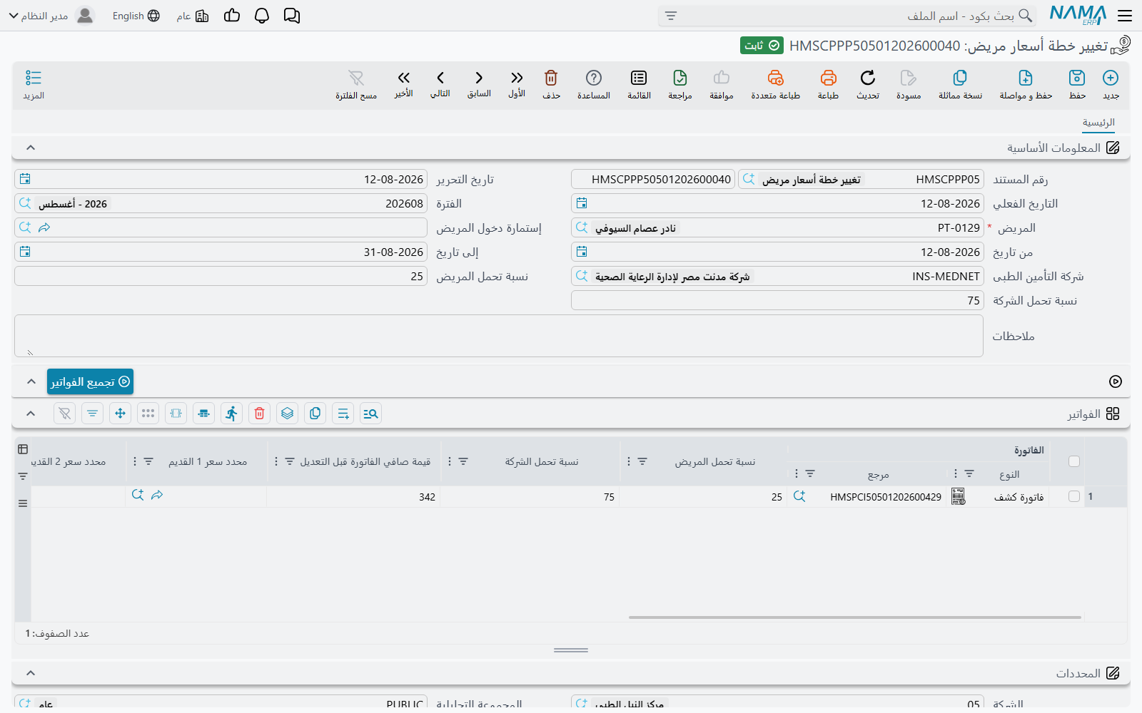Tick the checkbox for invoice row 1
The width and height of the screenshot is (1142, 713).
pyautogui.click(x=1074, y=496)
